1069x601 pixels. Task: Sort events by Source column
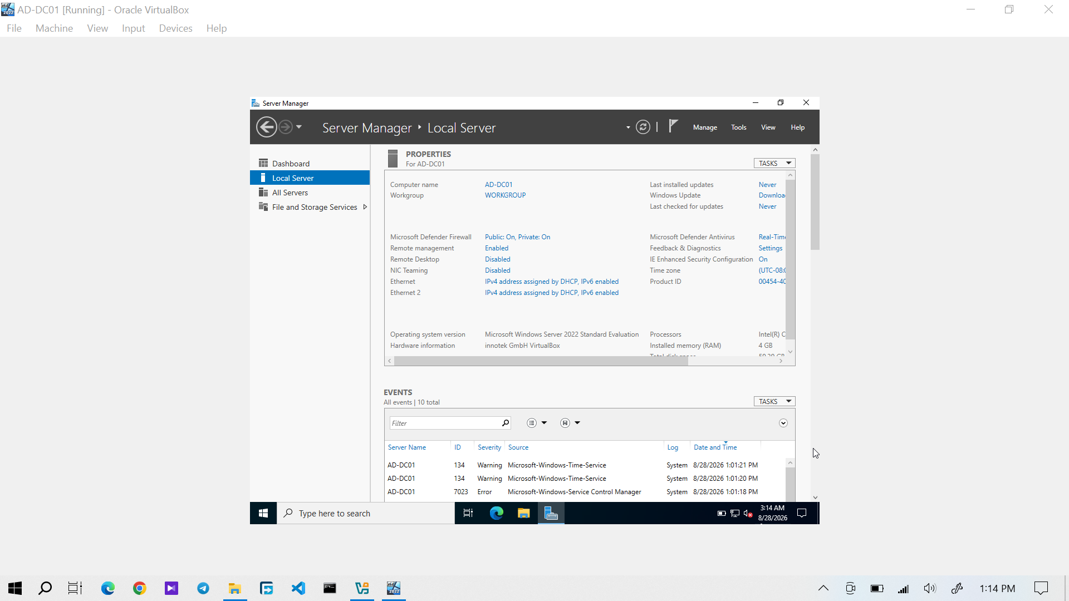point(518,447)
